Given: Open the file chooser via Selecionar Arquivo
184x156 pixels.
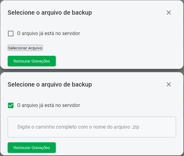Looking at the screenshot, I should [25, 48].
